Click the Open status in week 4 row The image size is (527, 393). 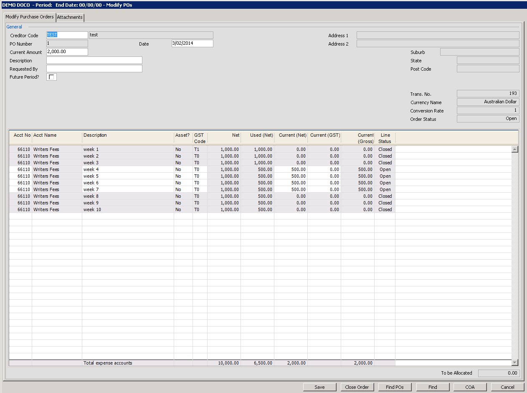[385, 169]
